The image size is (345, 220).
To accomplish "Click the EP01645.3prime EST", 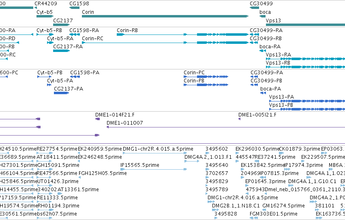I will click(x=247, y=185).
